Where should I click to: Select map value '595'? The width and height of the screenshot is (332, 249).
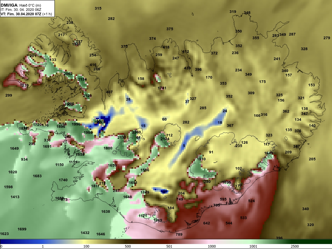[x=223, y=199]
